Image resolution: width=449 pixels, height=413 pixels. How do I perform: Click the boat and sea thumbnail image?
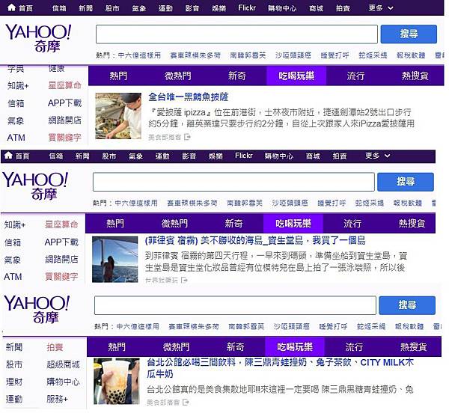[114, 260]
